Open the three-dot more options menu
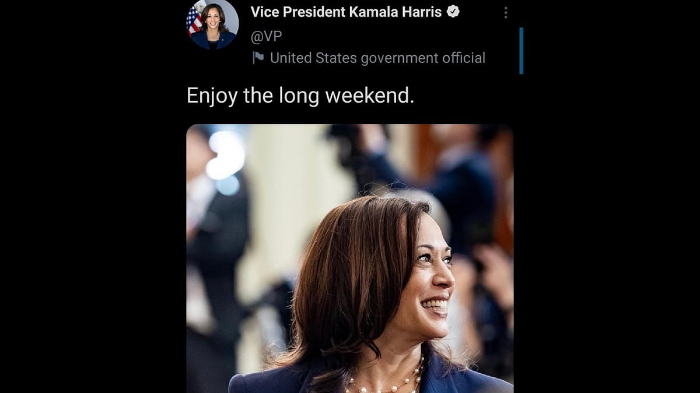The width and height of the screenshot is (700, 393). click(506, 12)
